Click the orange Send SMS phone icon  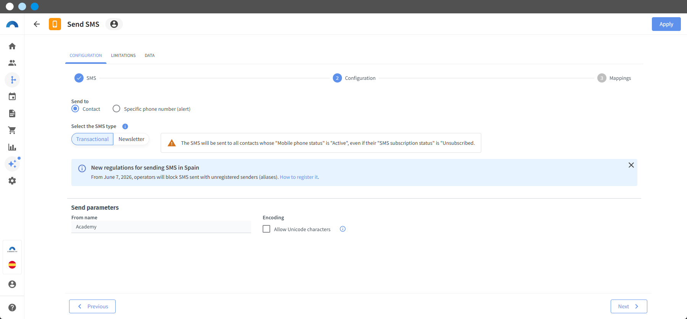(x=55, y=24)
